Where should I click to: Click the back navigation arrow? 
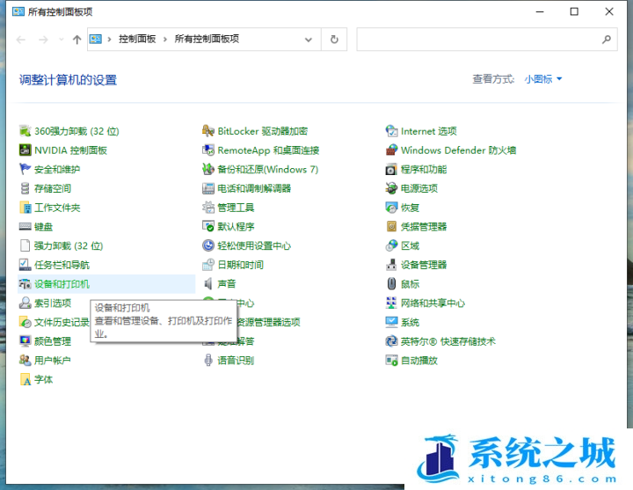tap(21, 40)
